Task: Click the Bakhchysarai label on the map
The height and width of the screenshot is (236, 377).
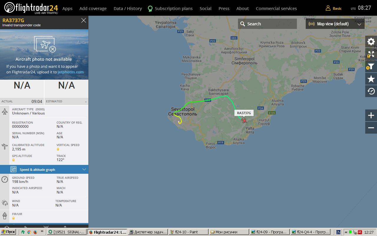Action: [x=219, y=91]
